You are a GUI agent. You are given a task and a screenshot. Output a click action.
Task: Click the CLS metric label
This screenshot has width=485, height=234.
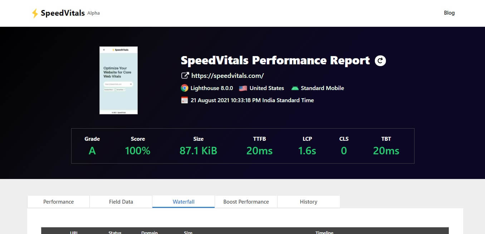pyautogui.click(x=344, y=139)
